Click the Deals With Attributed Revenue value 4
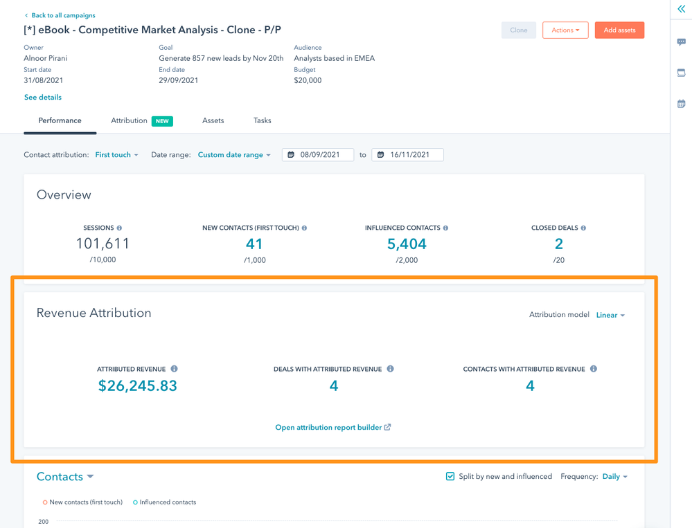 pos(334,385)
